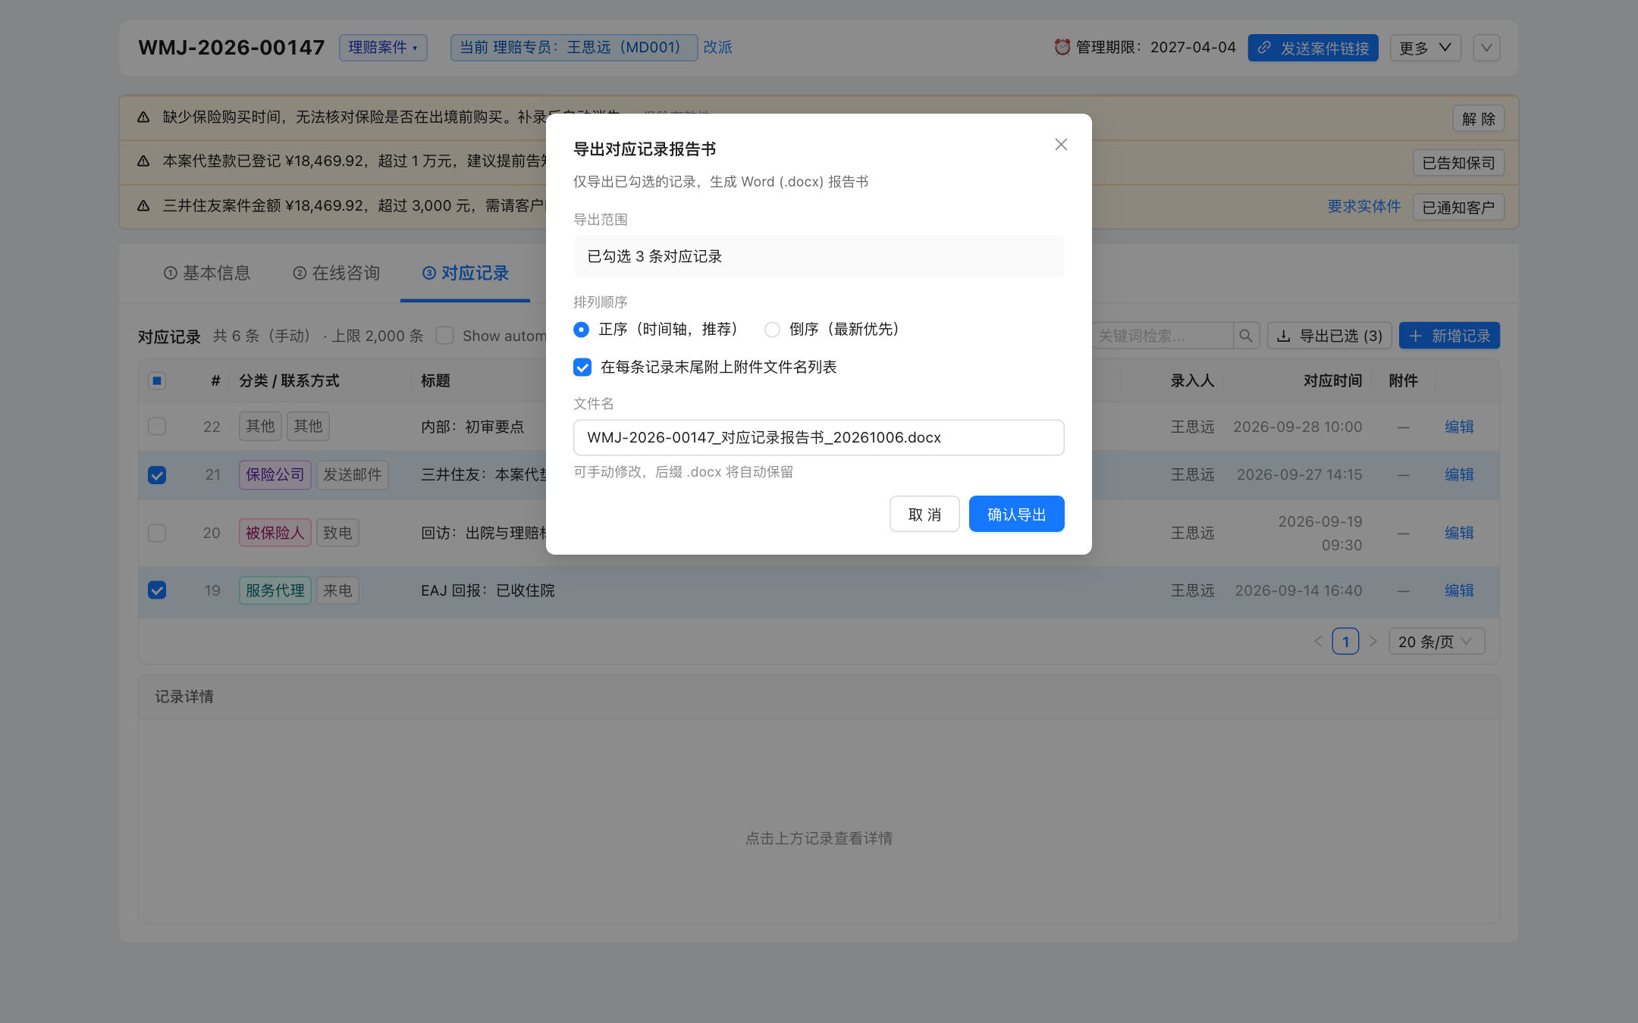Open the 理赔案件 type dropdown
The height and width of the screenshot is (1023, 1638).
[383, 48]
